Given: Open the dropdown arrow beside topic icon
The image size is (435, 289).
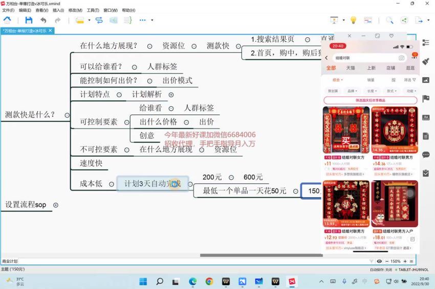Looking at the screenshot, I should (x=89, y=20).
